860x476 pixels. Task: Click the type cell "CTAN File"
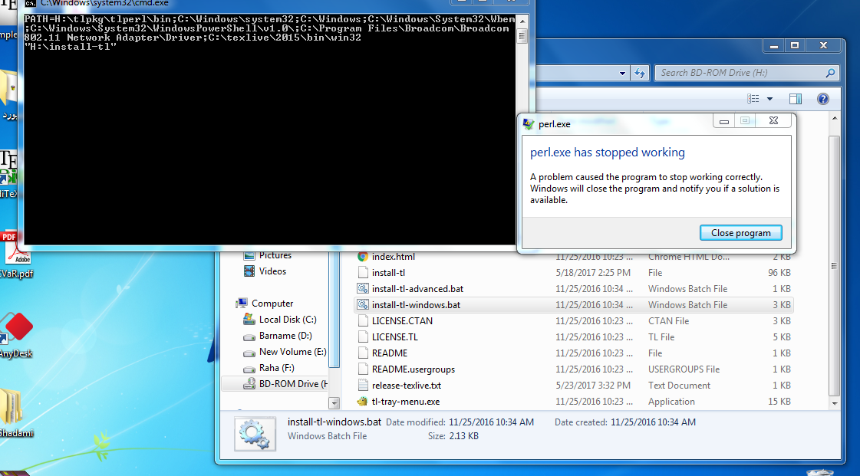point(668,321)
